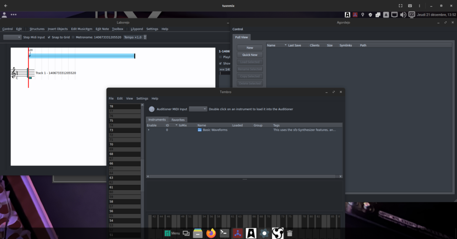Open the Manjaro Menu launcher in the taskbar
This screenshot has width=457, height=239.
coord(172,233)
